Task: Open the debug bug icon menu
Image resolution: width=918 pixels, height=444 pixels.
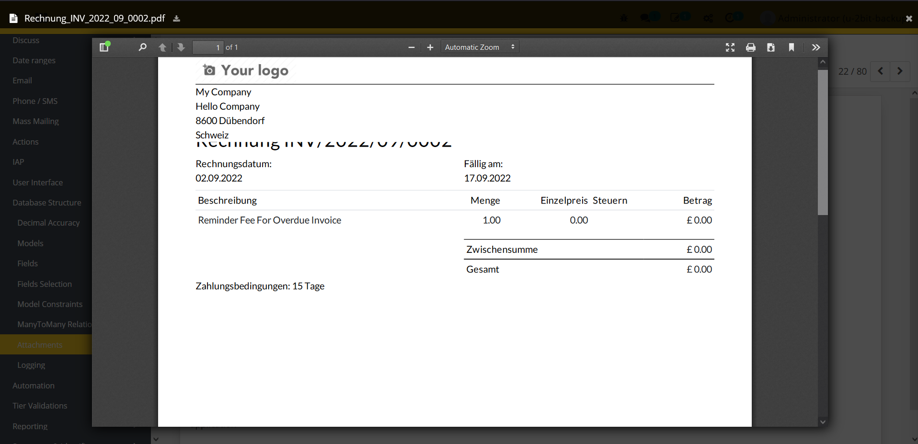Action: point(624,18)
